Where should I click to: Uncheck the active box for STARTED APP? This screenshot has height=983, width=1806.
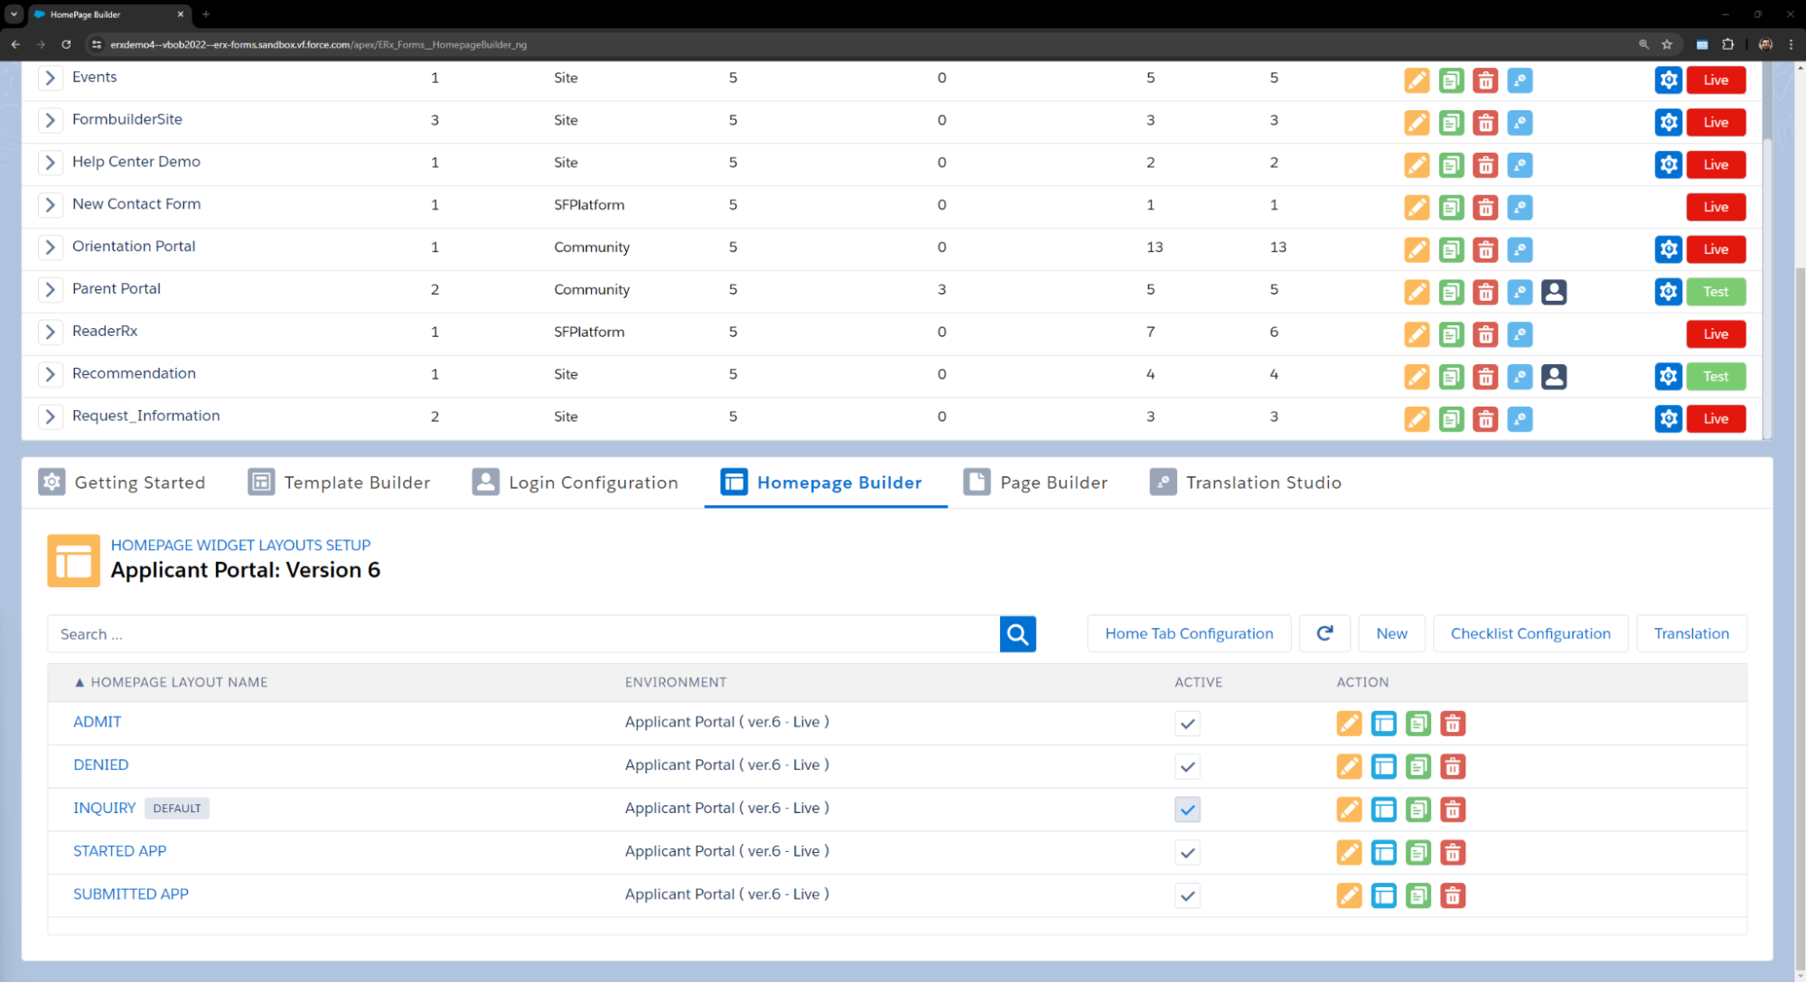tap(1187, 853)
